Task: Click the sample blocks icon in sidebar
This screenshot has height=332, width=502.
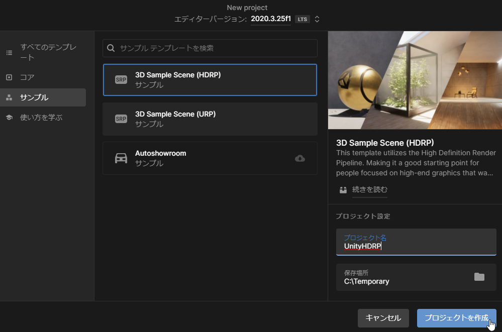Action: [x=9, y=97]
